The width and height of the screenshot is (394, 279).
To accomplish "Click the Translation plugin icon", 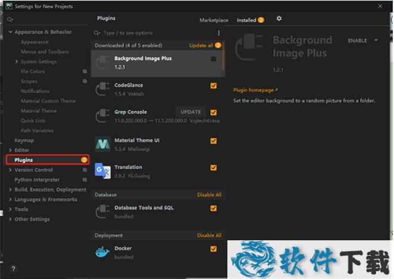I will (x=103, y=171).
